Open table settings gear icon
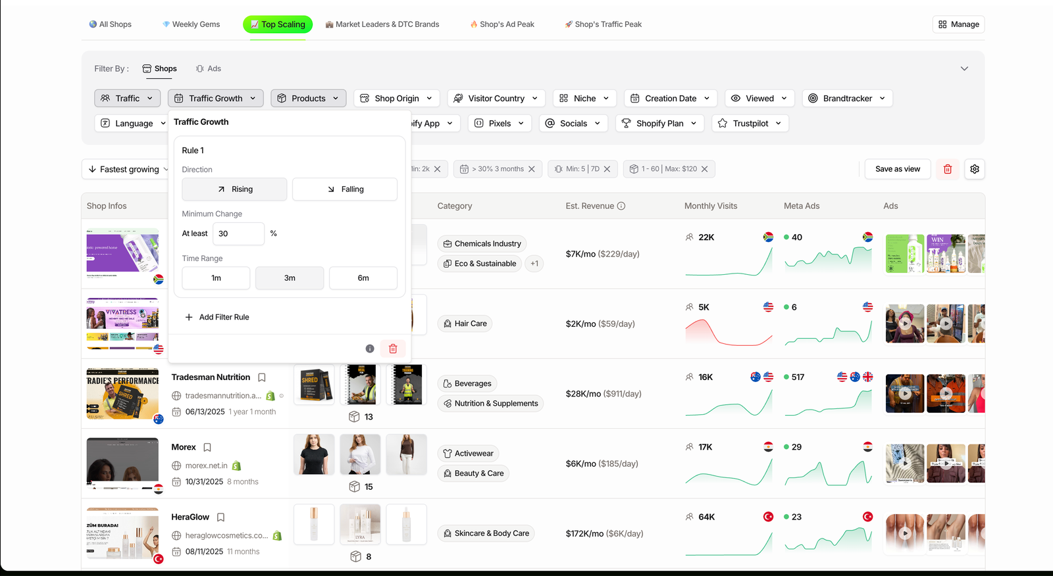This screenshot has width=1053, height=576. 975,169
